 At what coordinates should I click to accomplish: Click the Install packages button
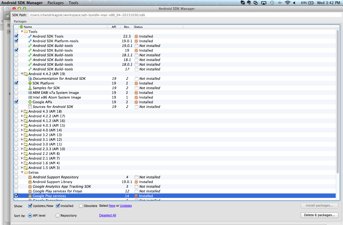click(x=320, y=205)
